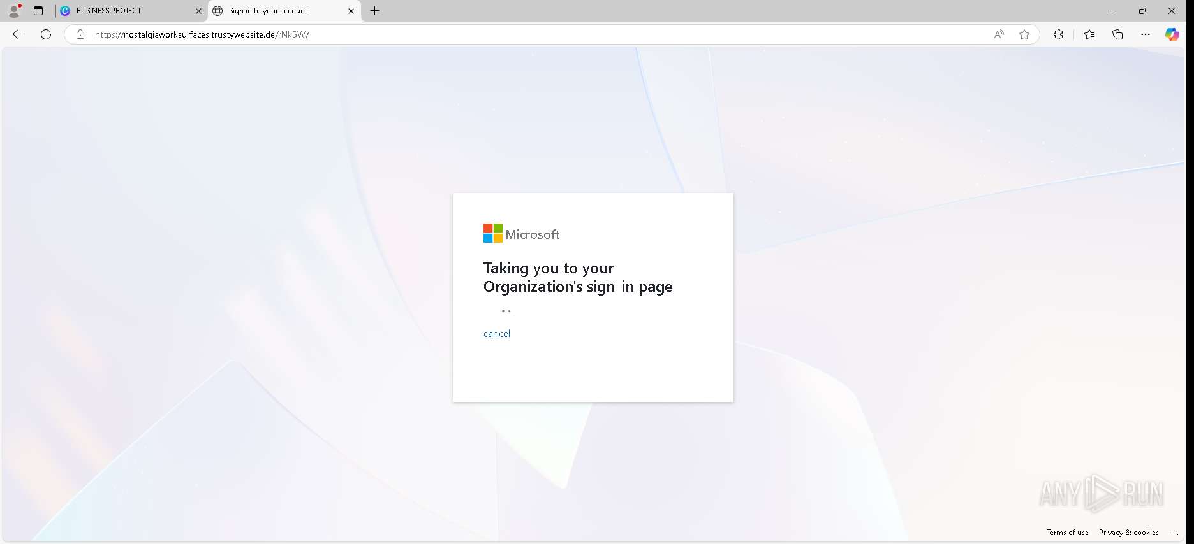Open the Terms of use link

(x=1068, y=533)
